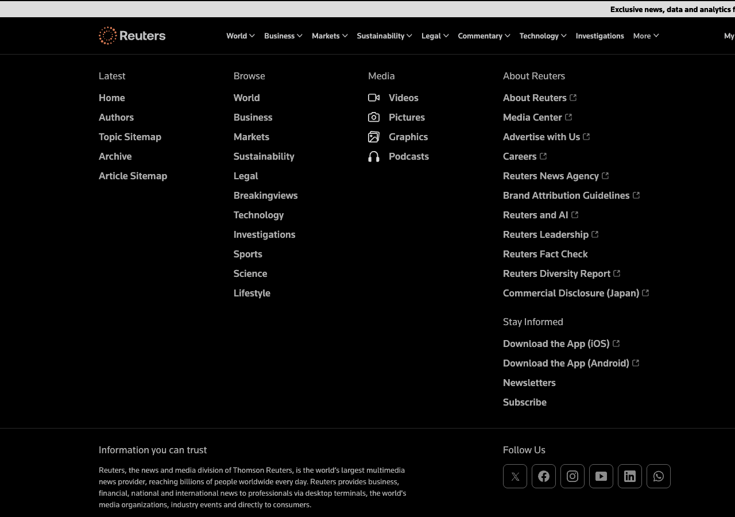Click the headphones icon beside Podcasts
Screen dimensions: 735x517
click(x=374, y=156)
